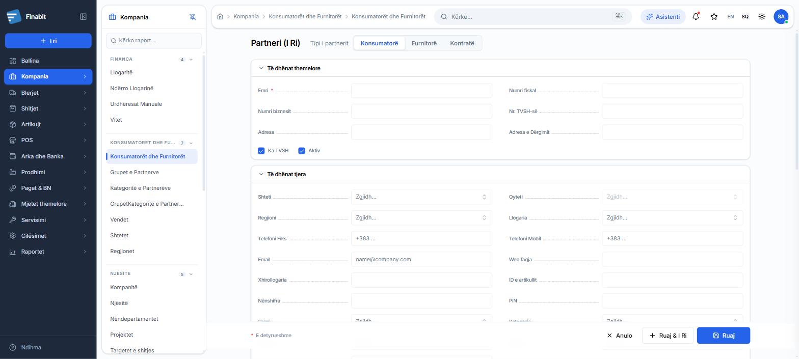This screenshot has width=799, height=359.
Task: Open notifications bell
Action: 696,17
